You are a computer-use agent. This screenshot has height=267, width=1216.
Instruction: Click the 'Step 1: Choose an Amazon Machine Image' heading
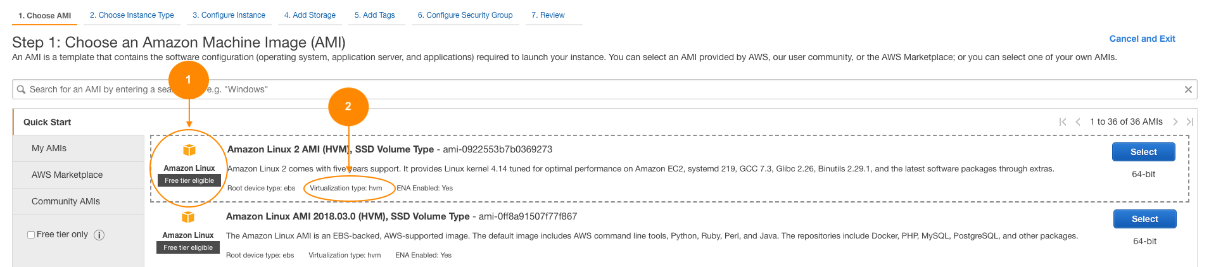point(179,42)
